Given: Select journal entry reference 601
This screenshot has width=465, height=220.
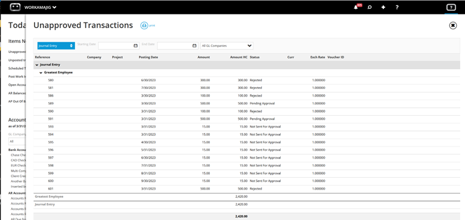Looking at the screenshot, I should pyautogui.click(x=51, y=188).
